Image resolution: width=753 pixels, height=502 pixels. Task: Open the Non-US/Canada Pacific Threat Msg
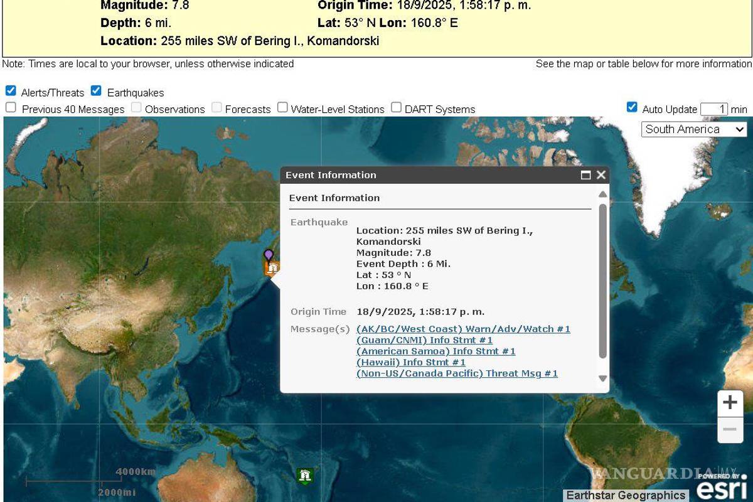457,373
